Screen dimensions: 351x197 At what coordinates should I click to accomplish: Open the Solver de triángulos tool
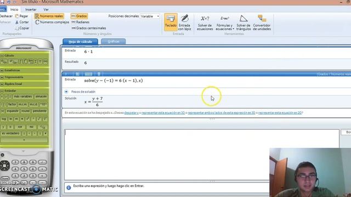pos(244,22)
